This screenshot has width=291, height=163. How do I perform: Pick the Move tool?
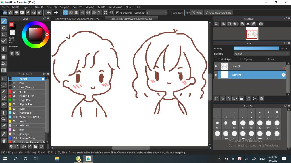point(4,49)
